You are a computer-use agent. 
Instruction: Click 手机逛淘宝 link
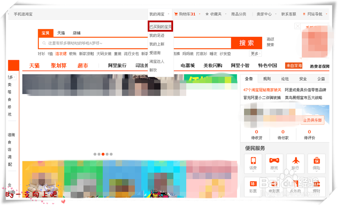[x=23, y=14]
